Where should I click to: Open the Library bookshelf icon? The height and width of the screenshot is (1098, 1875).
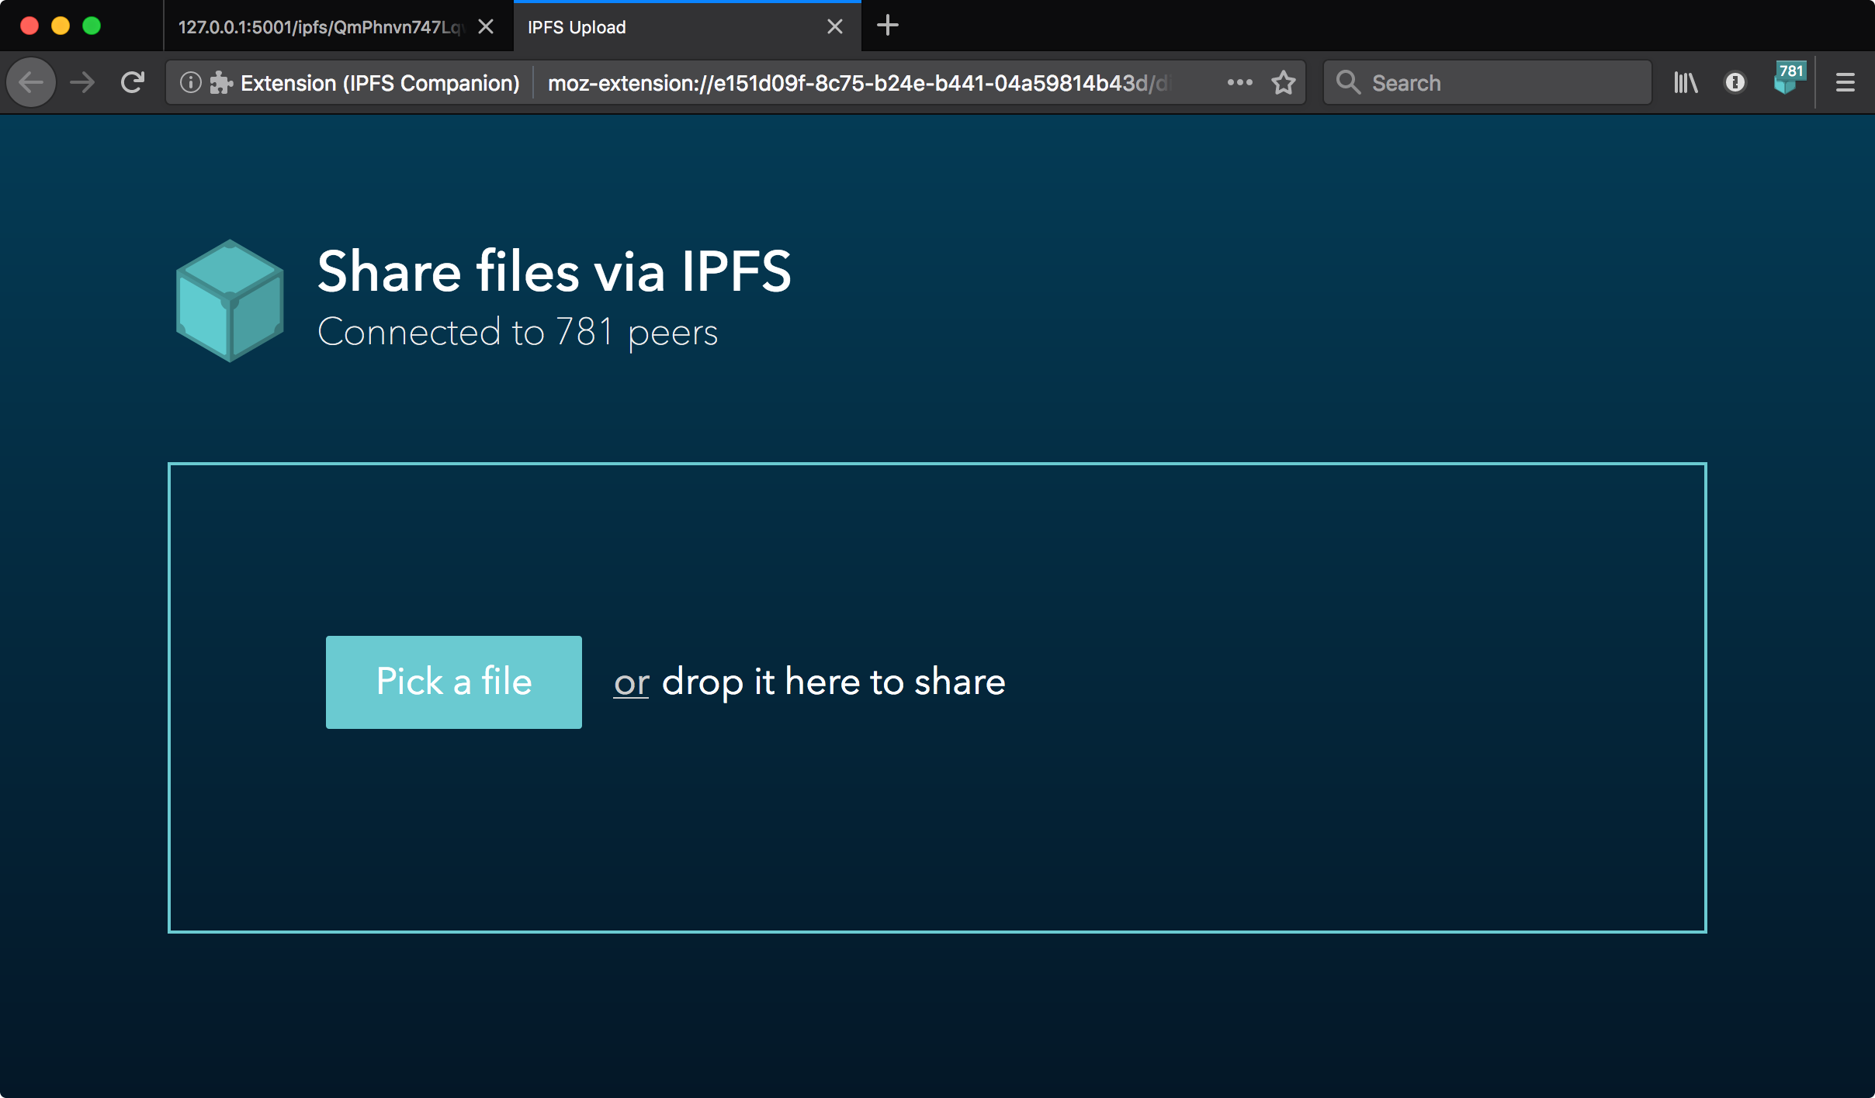click(1686, 82)
